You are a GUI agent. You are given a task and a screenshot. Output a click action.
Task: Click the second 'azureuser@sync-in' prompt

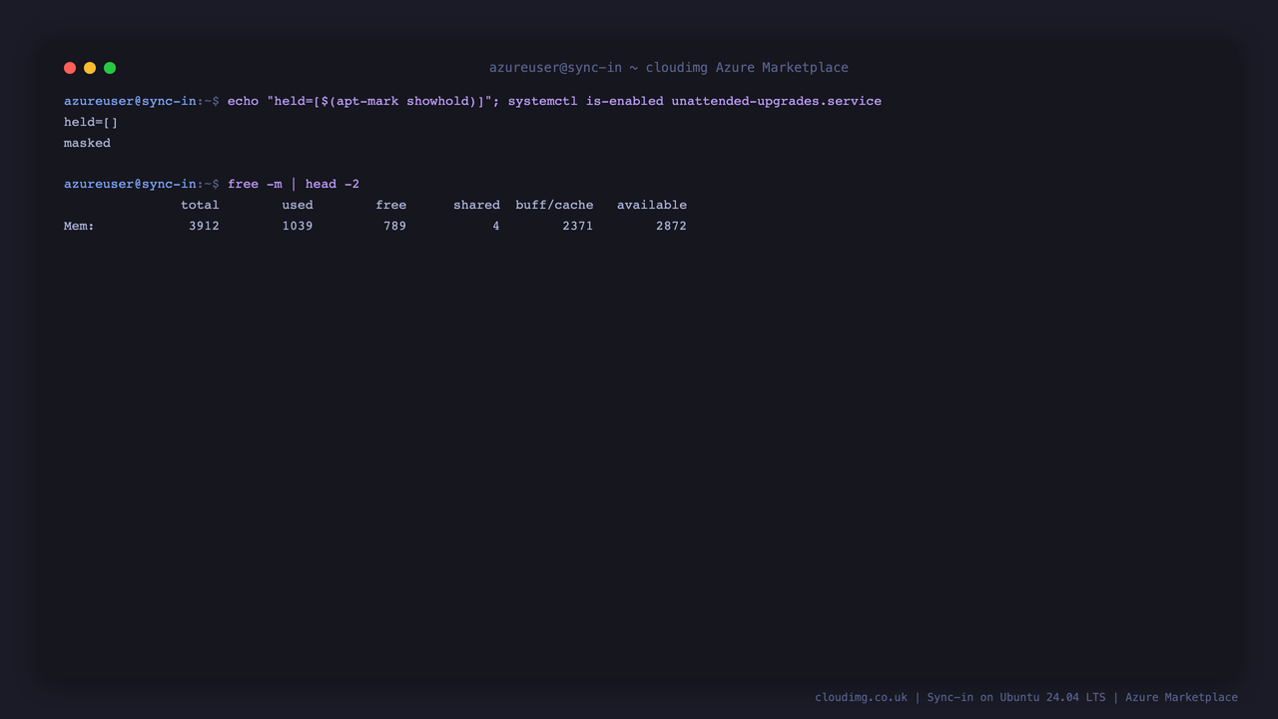(130, 184)
